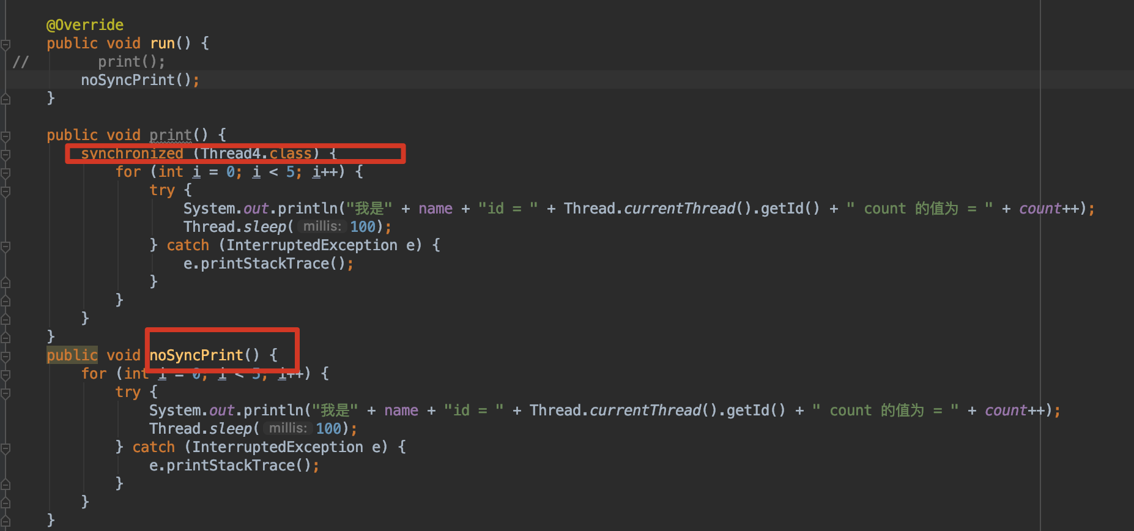The image size is (1134, 531).
Task: Collapse the print() method using its gutter fold marker
Action: tap(6, 136)
